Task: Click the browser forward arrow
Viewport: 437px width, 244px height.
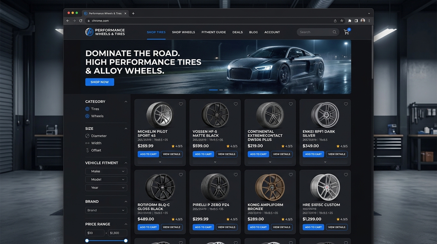Action: (74, 21)
